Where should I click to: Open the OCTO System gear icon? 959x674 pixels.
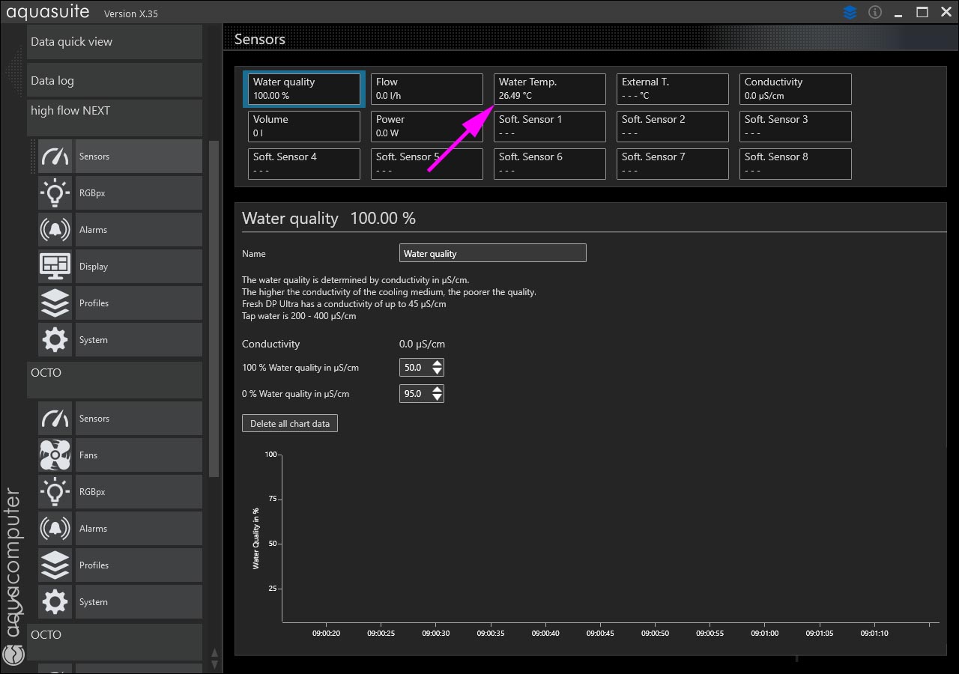coord(55,602)
